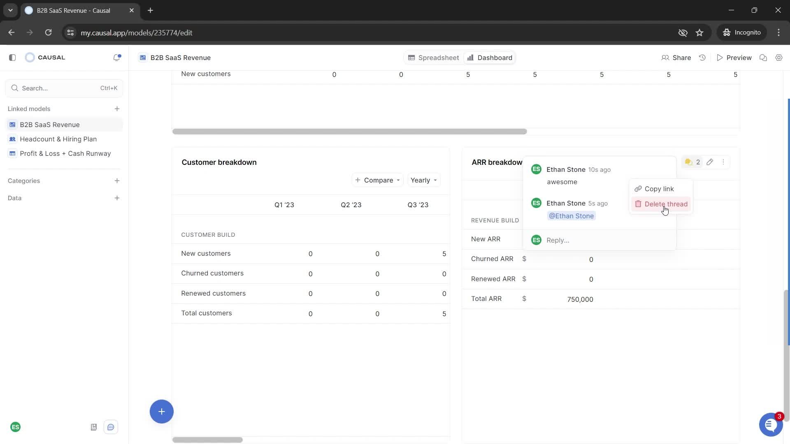790x444 pixels.
Task: Click the browser address bar URL
Action: tap(136, 32)
